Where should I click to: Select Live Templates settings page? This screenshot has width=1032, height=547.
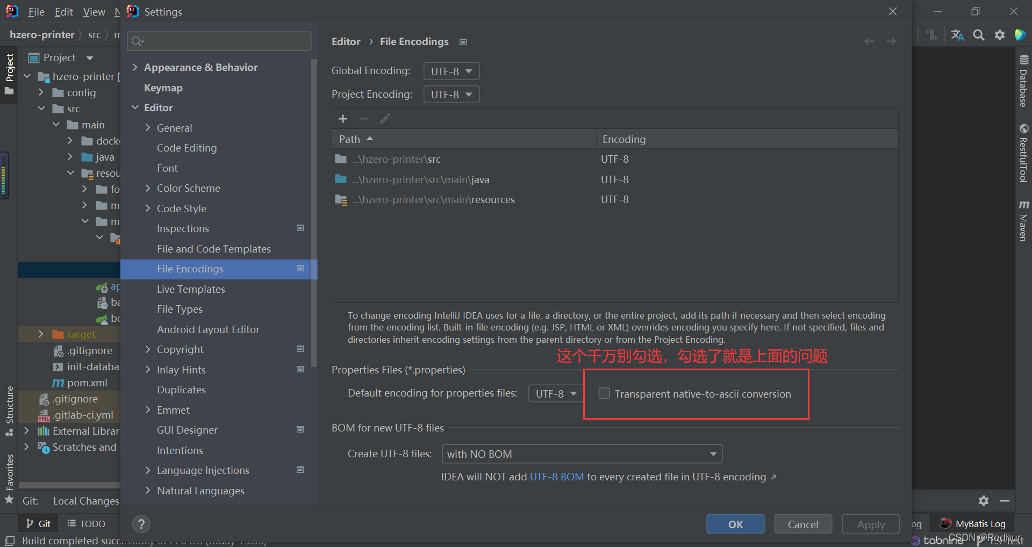(x=191, y=289)
